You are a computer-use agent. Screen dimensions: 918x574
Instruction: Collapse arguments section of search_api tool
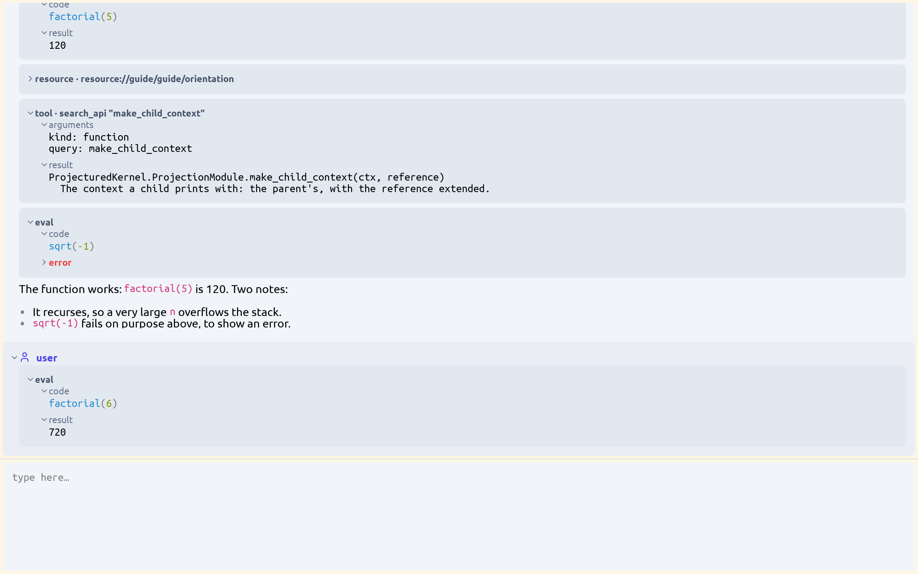pyautogui.click(x=44, y=125)
